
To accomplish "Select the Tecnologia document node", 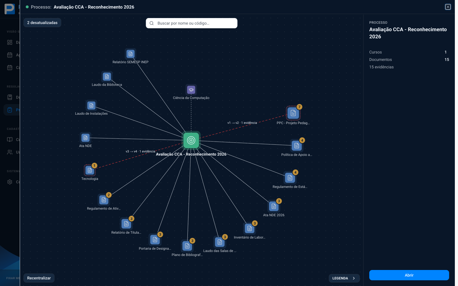I will click(x=90, y=170).
